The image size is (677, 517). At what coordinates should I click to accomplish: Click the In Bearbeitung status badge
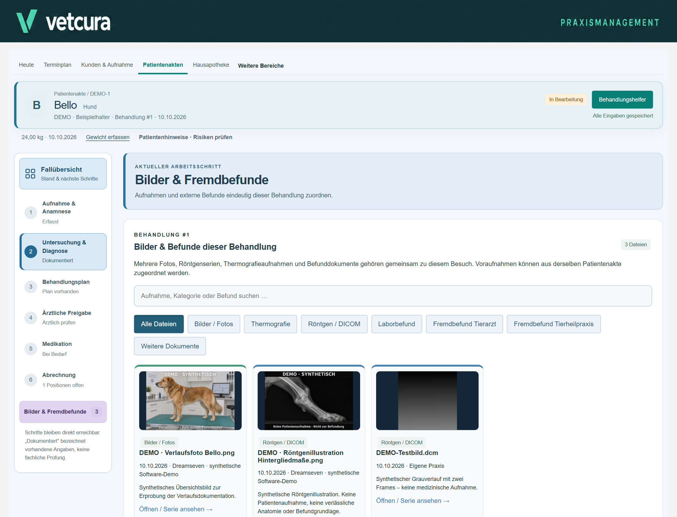click(566, 100)
